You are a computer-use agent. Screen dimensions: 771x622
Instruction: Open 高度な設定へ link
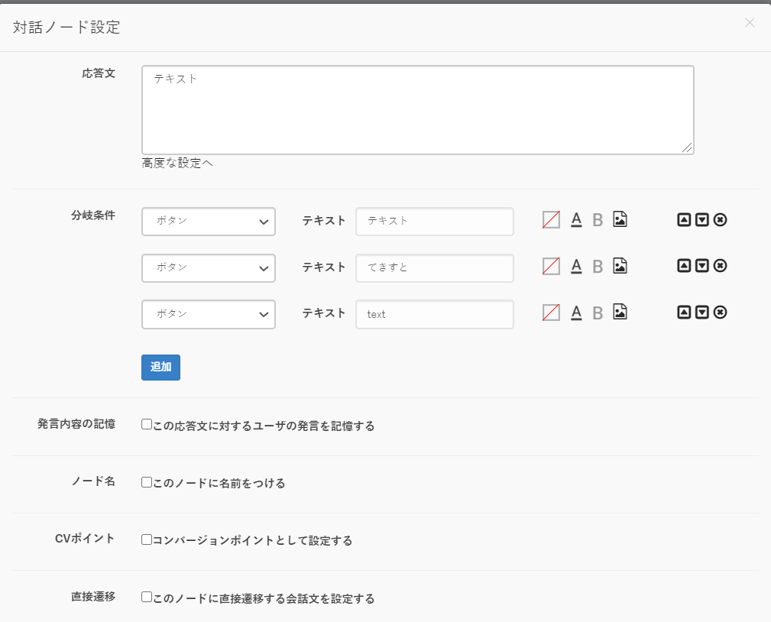point(177,164)
